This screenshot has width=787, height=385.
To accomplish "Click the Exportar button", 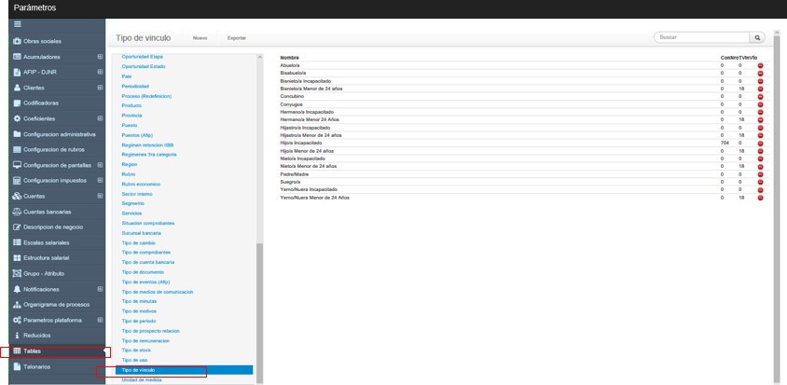I will coord(237,38).
